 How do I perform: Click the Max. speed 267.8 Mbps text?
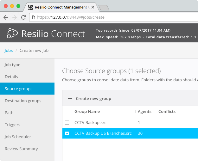[x=118, y=37]
